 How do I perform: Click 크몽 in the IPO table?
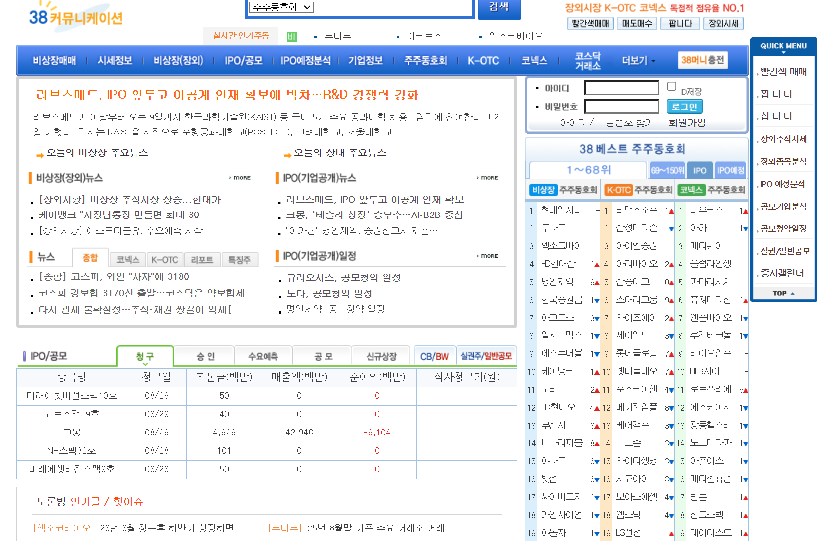pyautogui.click(x=72, y=433)
